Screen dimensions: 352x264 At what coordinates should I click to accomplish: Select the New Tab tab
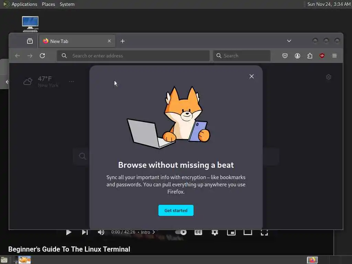(x=77, y=41)
